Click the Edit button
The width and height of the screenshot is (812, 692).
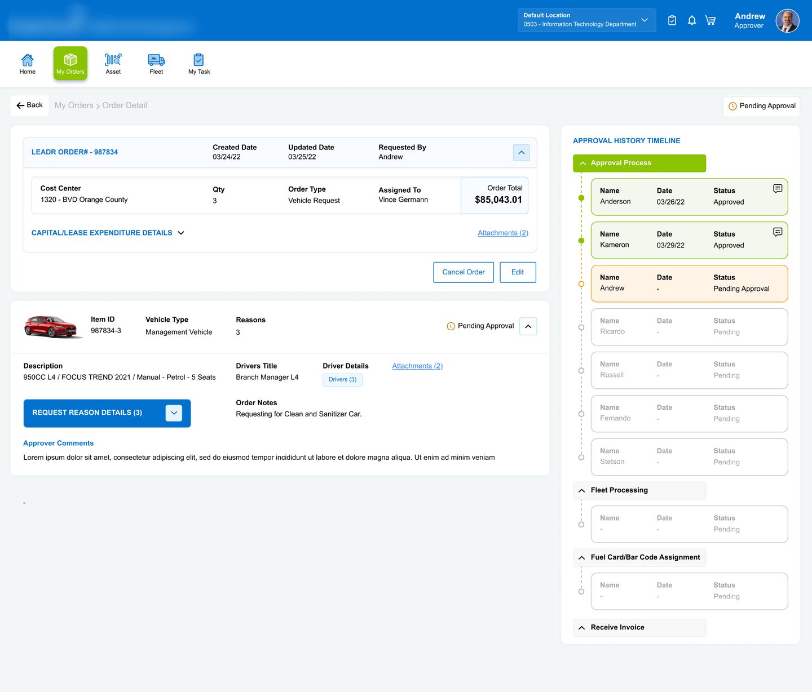tap(518, 272)
